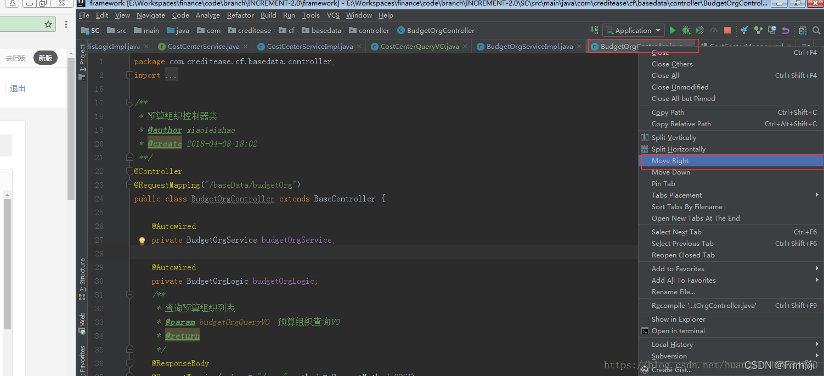Click the SC module breadcrumb
This screenshot has width=824, height=376.
91,31
